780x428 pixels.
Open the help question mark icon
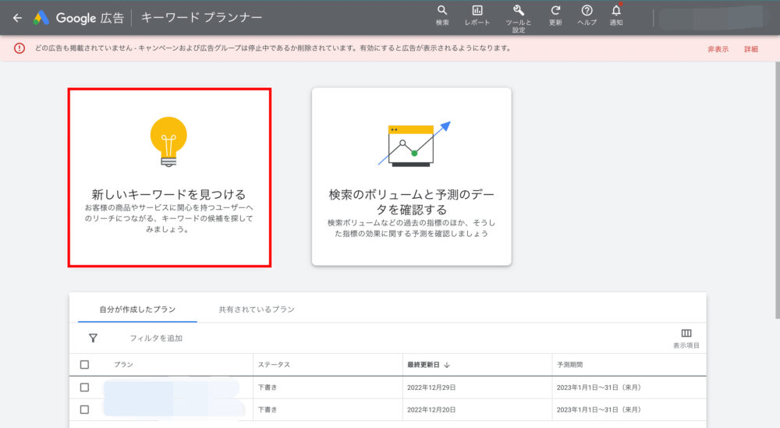(x=587, y=11)
